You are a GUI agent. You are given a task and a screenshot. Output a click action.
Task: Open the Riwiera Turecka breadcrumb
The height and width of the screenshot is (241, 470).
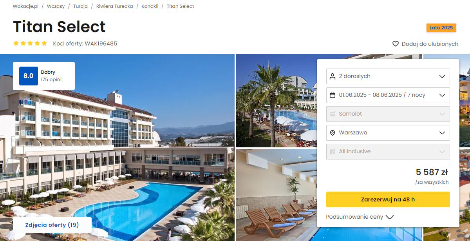[x=114, y=6]
